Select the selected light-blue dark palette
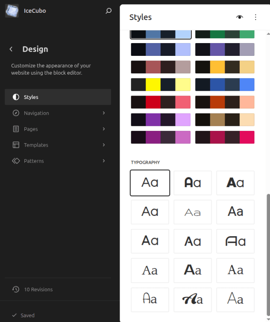The height and width of the screenshot is (322, 270). [x=161, y=34]
